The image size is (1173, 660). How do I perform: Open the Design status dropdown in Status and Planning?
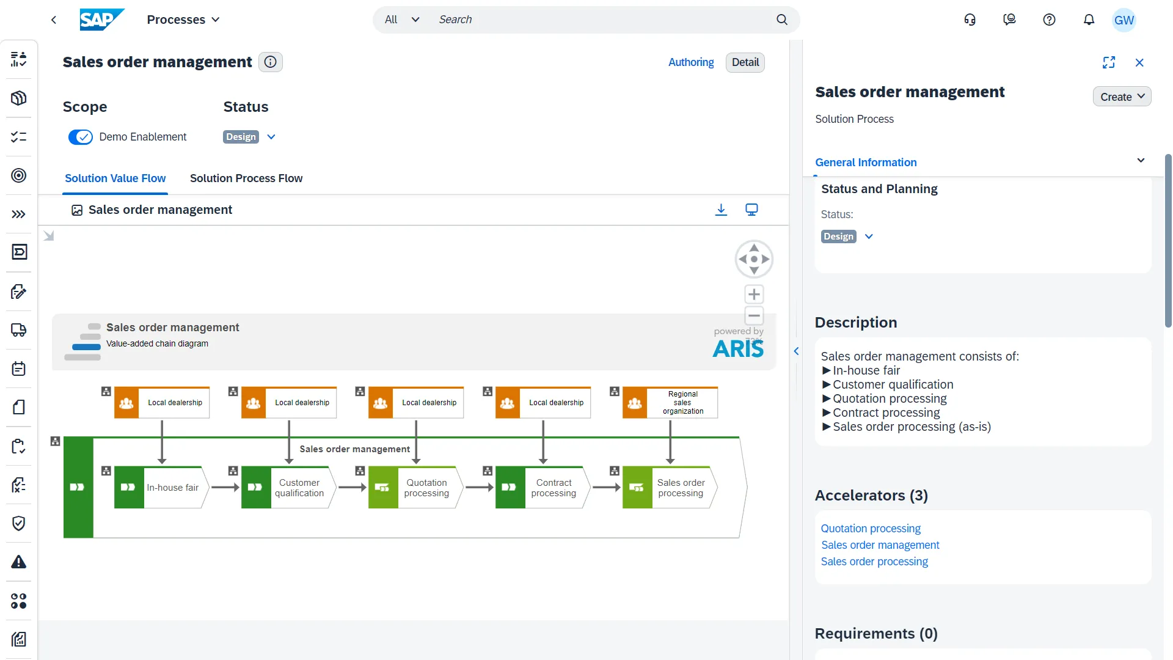coord(869,237)
